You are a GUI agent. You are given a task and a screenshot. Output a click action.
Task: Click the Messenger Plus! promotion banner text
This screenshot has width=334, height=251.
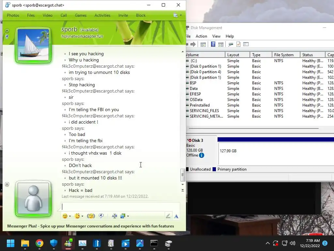(91, 226)
